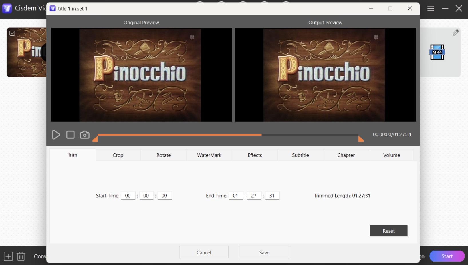Select the Subtitle tab
Viewport: 468px width, 265px height.
pyautogui.click(x=300, y=155)
